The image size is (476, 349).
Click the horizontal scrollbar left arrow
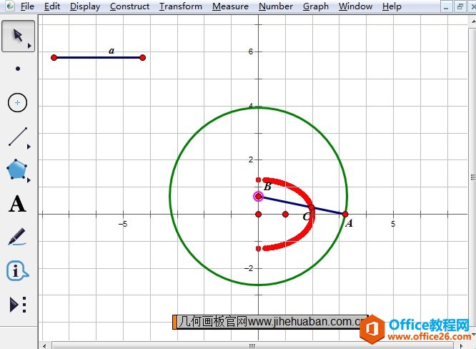[44, 346]
